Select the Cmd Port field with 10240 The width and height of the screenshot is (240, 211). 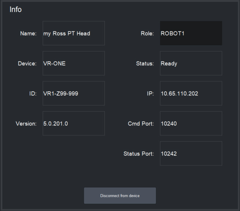coord(191,123)
